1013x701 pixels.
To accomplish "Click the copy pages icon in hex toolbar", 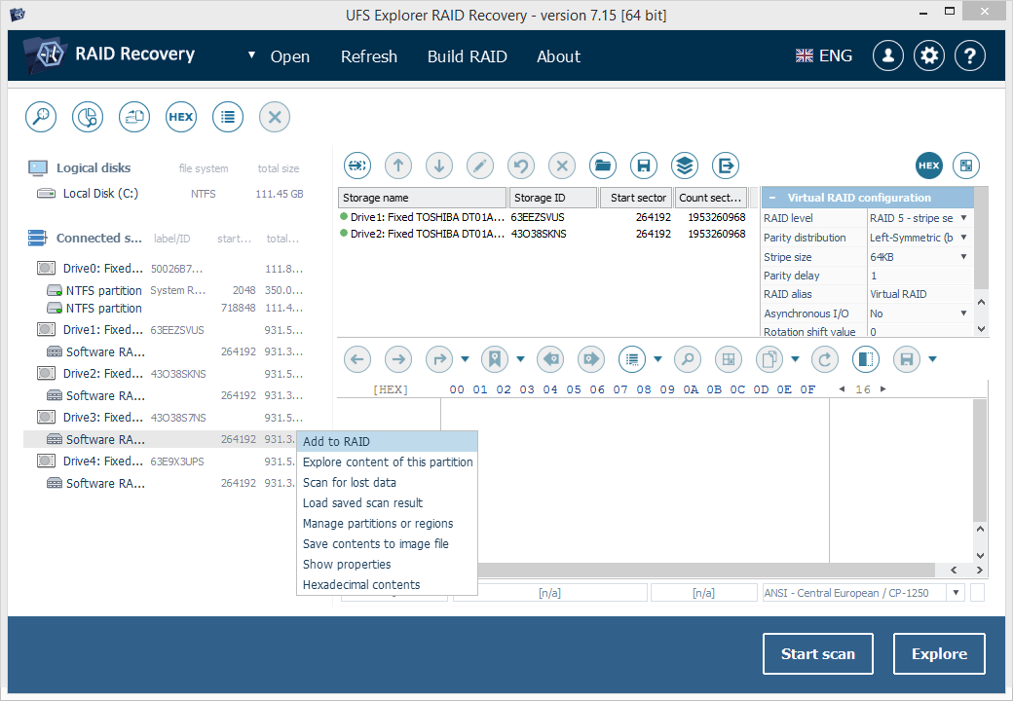I will point(769,359).
